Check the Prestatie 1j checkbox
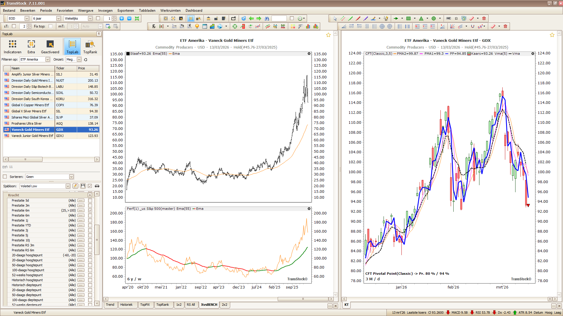Image resolution: width=563 pixels, height=316 pixels. tap(90, 220)
